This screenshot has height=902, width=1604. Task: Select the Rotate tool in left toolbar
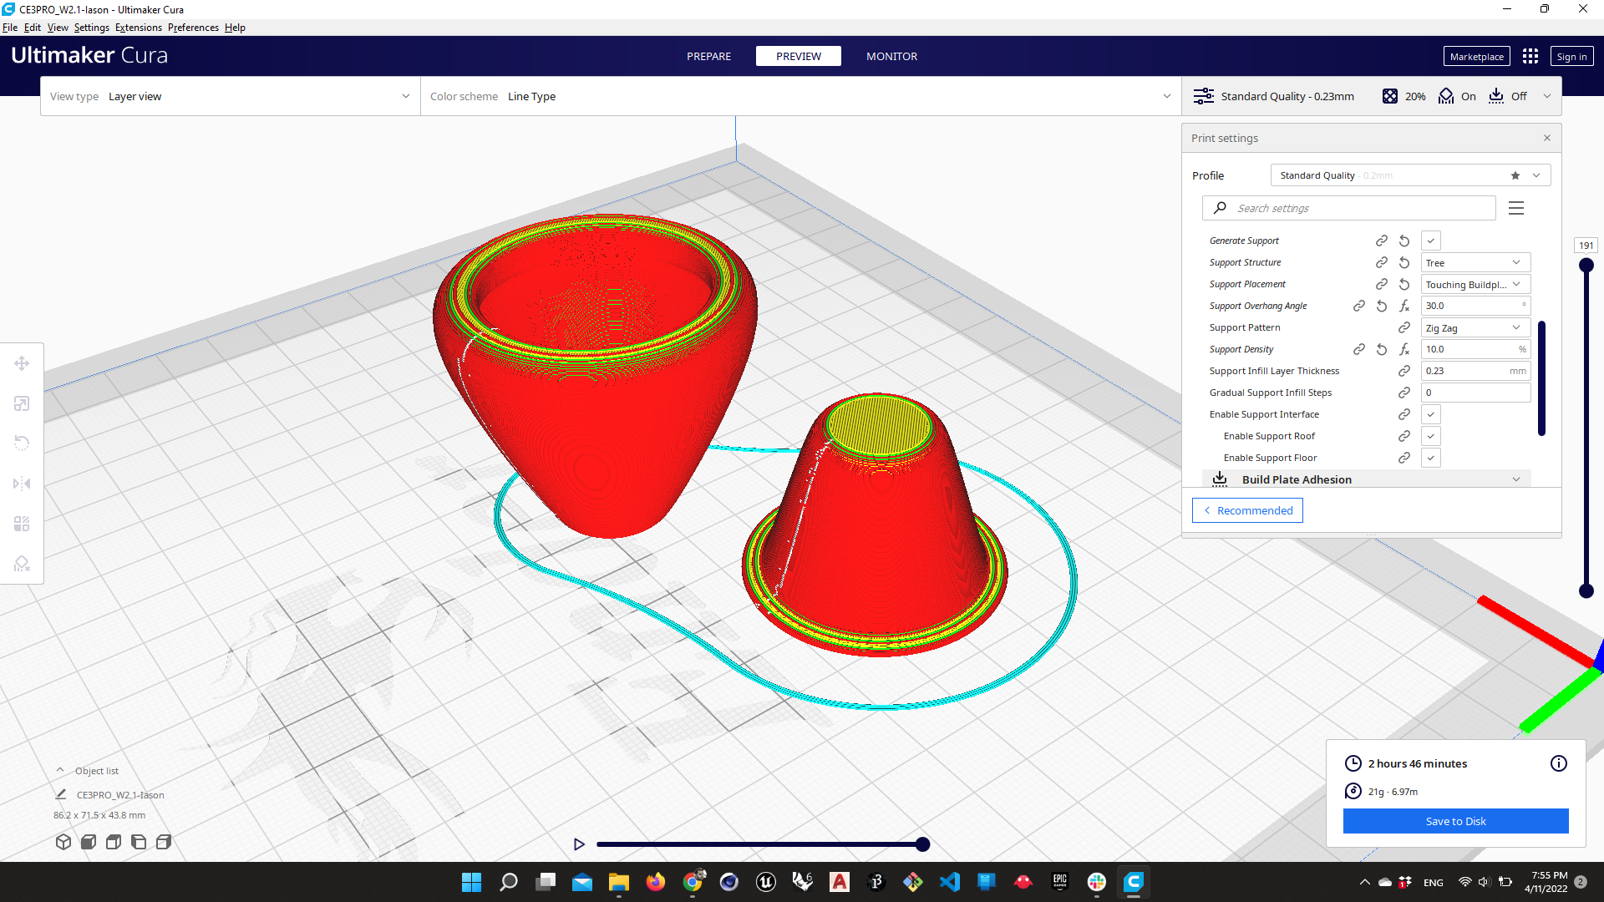pyautogui.click(x=22, y=443)
